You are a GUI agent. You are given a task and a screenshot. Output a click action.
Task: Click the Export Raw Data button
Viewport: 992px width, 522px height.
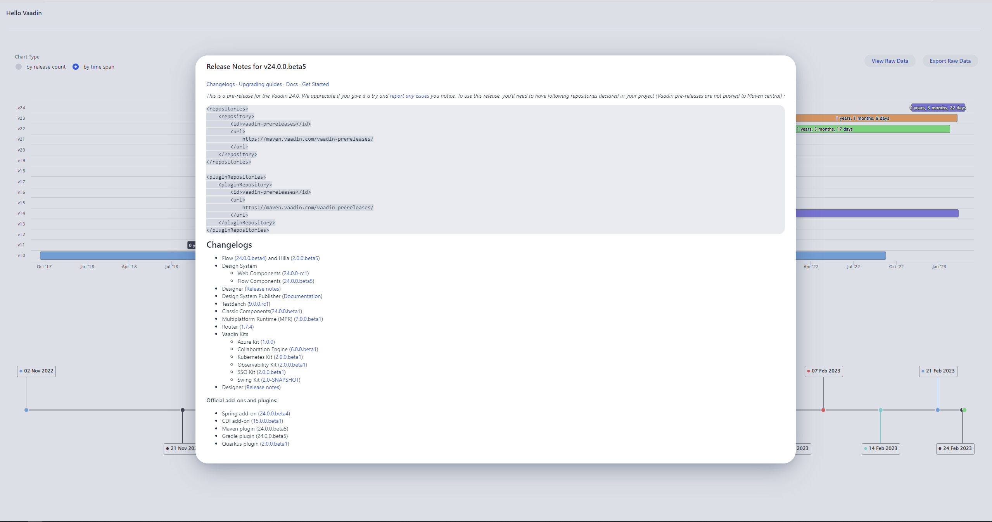(x=950, y=61)
